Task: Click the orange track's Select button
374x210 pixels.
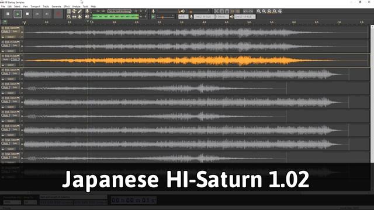Action: click(11, 65)
